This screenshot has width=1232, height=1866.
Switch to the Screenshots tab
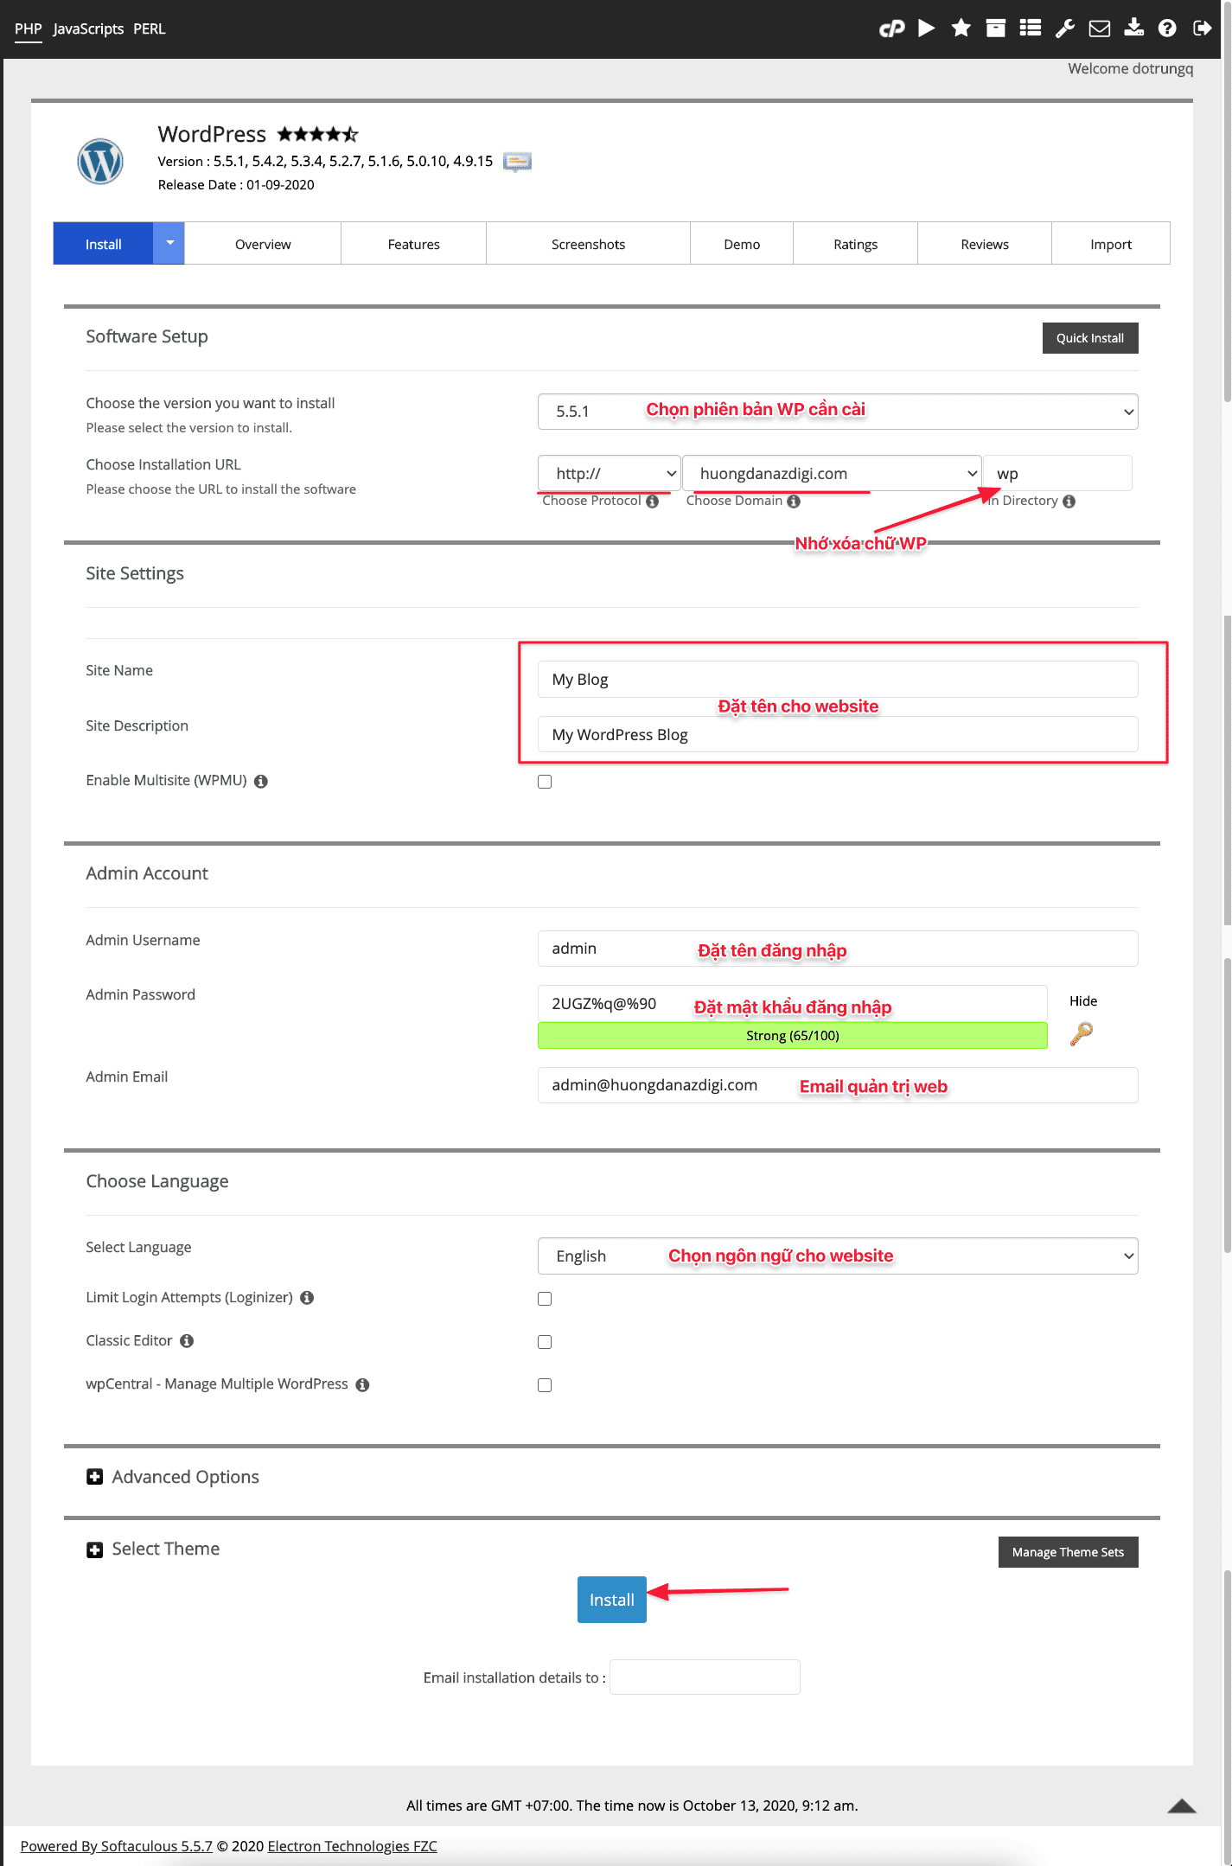click(588, 245)
